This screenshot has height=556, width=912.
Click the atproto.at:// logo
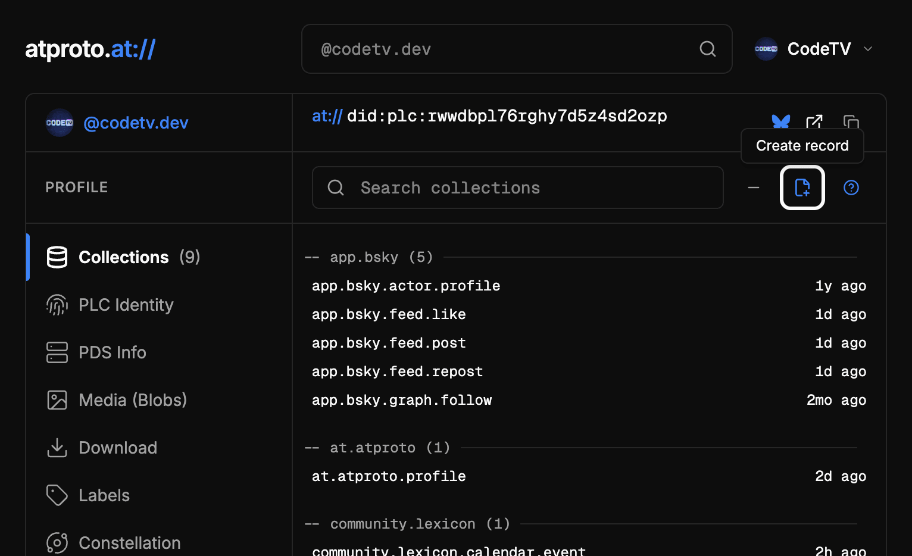(90, 49)
